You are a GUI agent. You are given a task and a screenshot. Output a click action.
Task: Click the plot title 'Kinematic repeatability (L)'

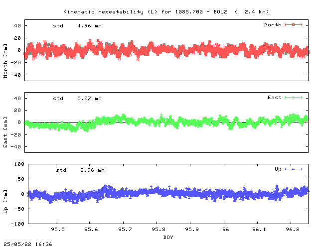tap(110, 12)
